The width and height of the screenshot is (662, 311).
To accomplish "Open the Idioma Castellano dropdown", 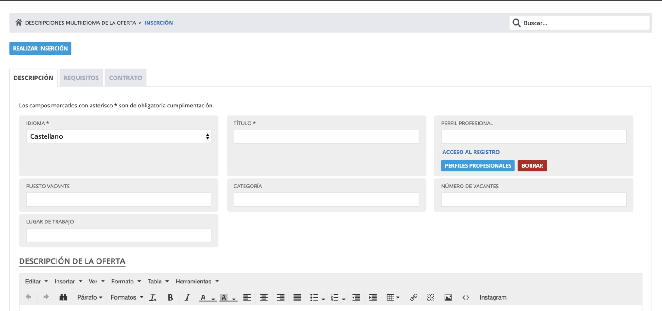I will point(119,136).
